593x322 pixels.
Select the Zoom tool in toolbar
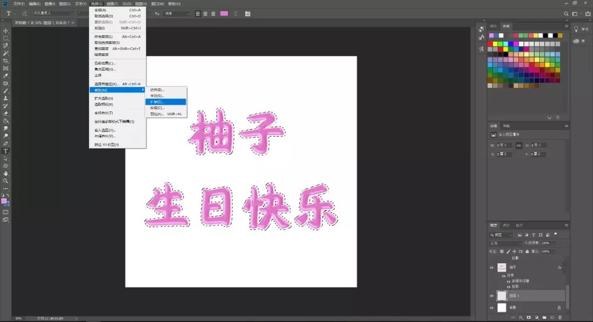[x=6, y=180]
